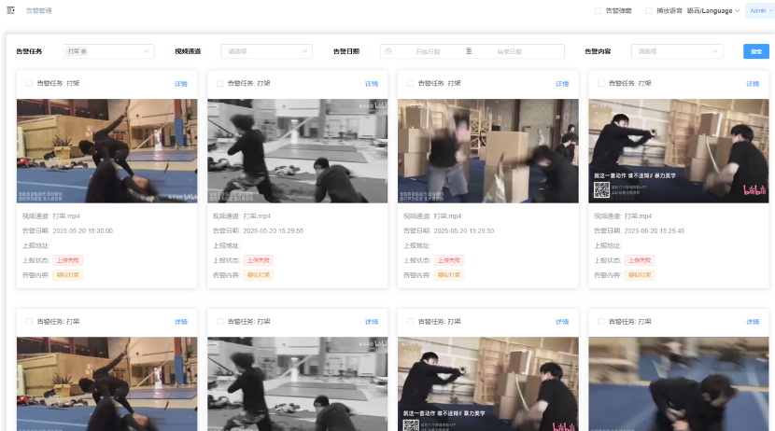Select the 开始日期 start date field
Screen dimensions: 775x431
coord(428,51)
